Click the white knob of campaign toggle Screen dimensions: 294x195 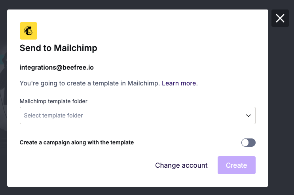245,142
